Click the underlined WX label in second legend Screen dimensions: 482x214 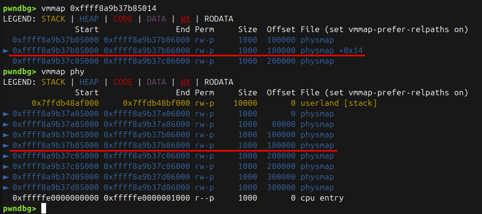tap(185, 82)
